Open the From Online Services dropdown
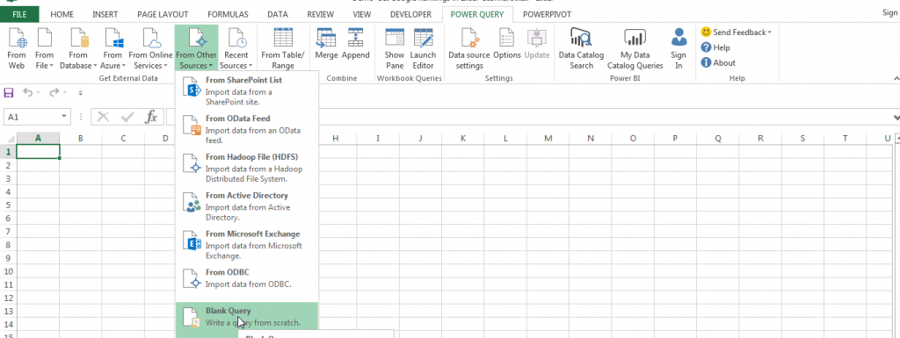This screenshot has height=338, width=900. 150,48
